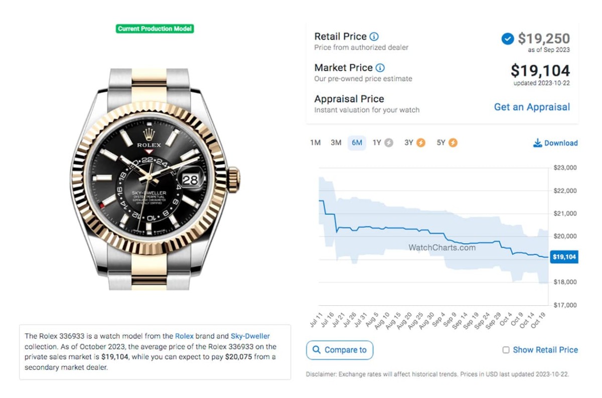Click the lightning icon beside 1Y

tap(389, 143)
